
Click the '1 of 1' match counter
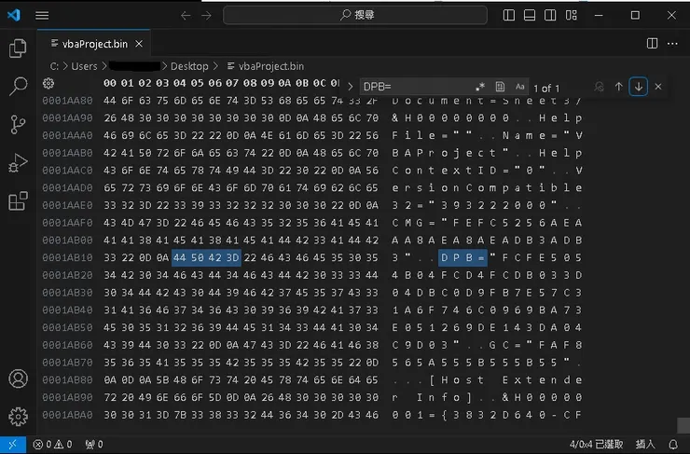(x=546, y=89)
